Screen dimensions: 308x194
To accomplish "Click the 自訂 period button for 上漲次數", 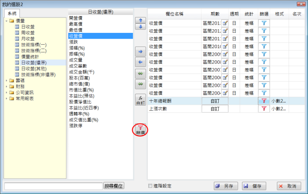I will (215, 109).
